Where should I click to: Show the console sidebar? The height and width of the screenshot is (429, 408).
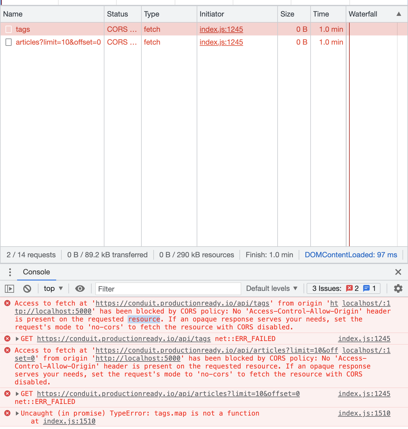pyautogui.click(x=10, y=288)
